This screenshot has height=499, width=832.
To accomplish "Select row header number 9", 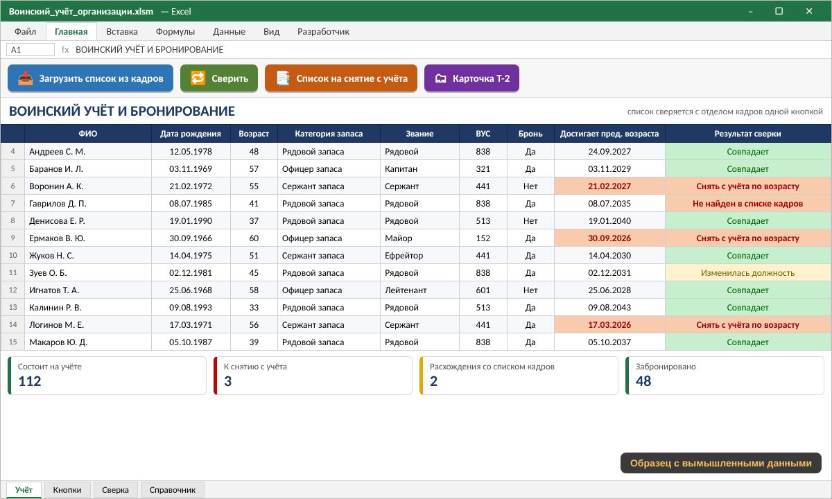I will (13, 238).
